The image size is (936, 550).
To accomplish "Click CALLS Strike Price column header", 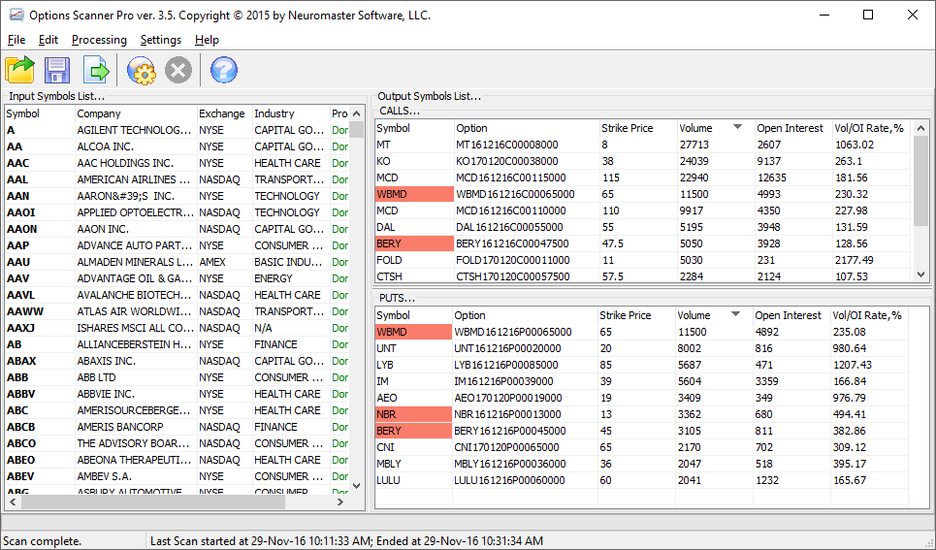I will (x=637, y=128).
